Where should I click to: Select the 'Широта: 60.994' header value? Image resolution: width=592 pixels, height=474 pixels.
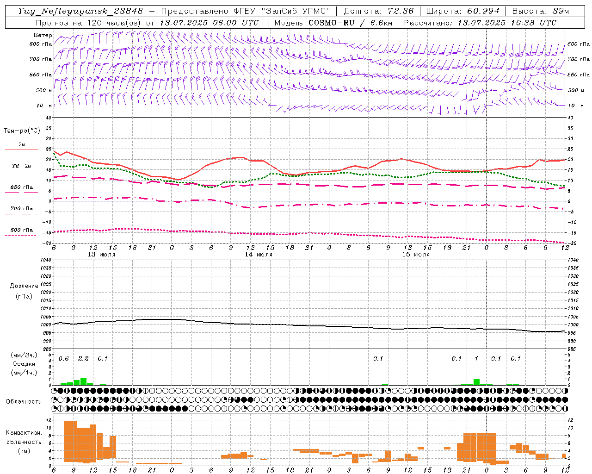pos(462,11)
